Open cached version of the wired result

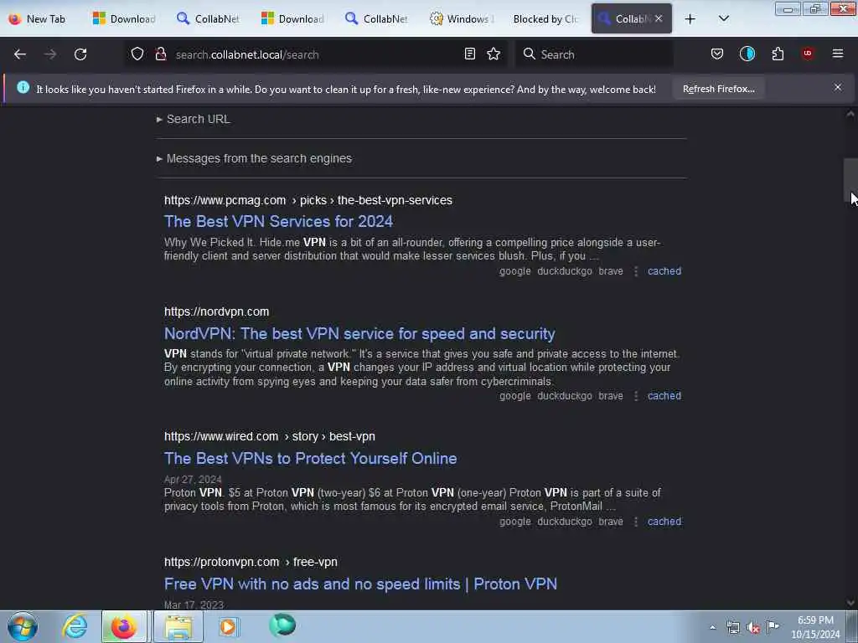tap(664, 522)
